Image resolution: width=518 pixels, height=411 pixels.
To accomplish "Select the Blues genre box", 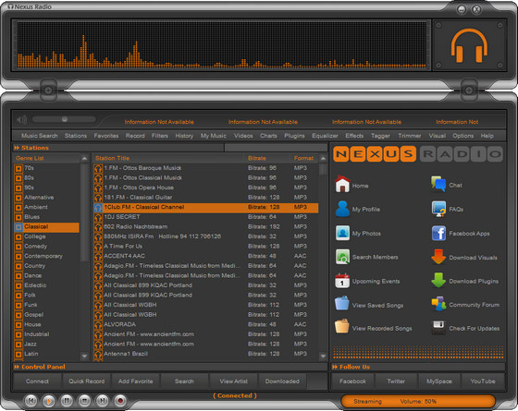I will click(18, 217).
